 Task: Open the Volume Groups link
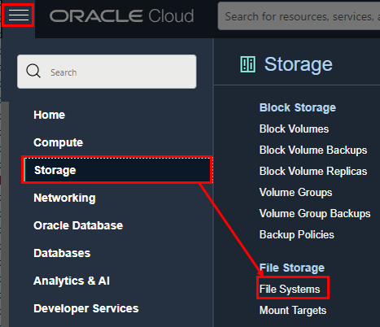pyautogui.click(x=295, y=192)
